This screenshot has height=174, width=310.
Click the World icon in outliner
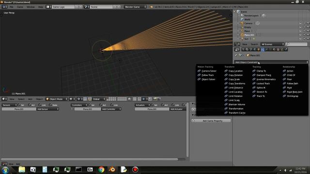(x=242, y=19)
